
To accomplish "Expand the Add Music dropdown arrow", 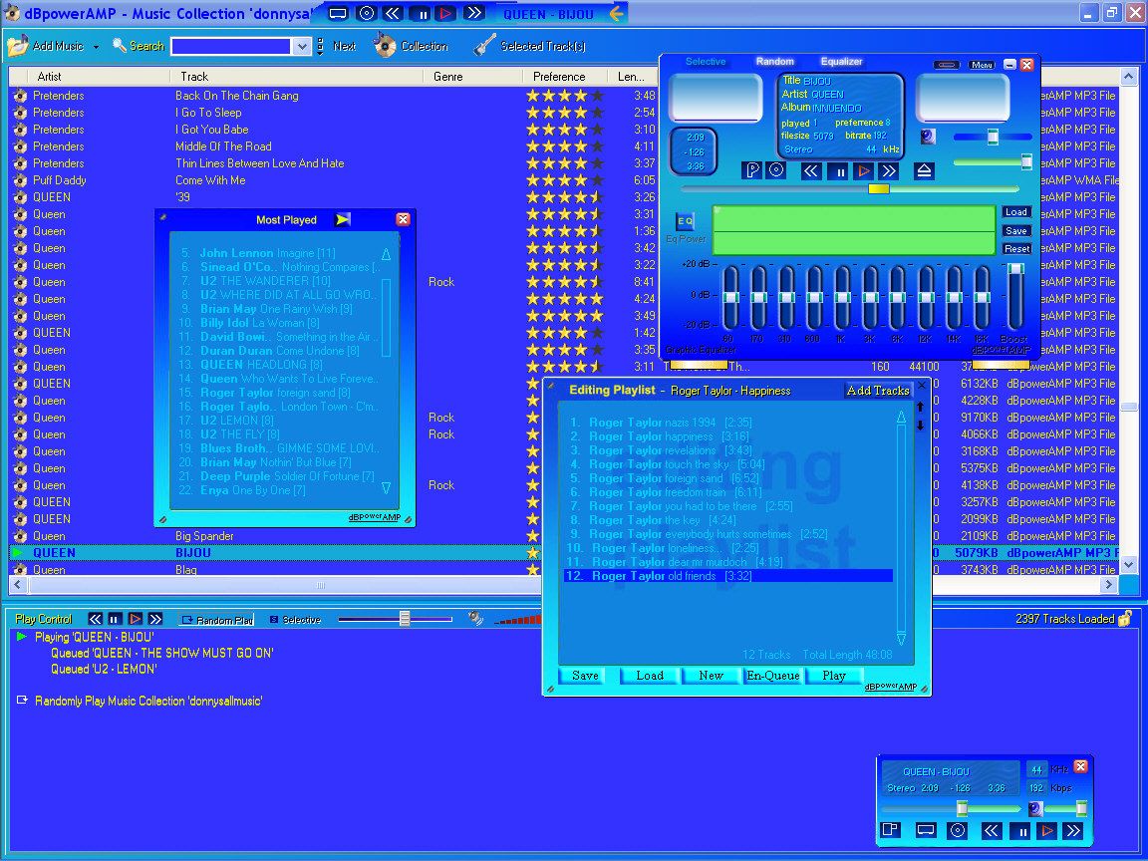I will 96,47.
